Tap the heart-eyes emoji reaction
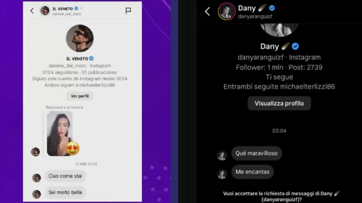 point(72,148)
